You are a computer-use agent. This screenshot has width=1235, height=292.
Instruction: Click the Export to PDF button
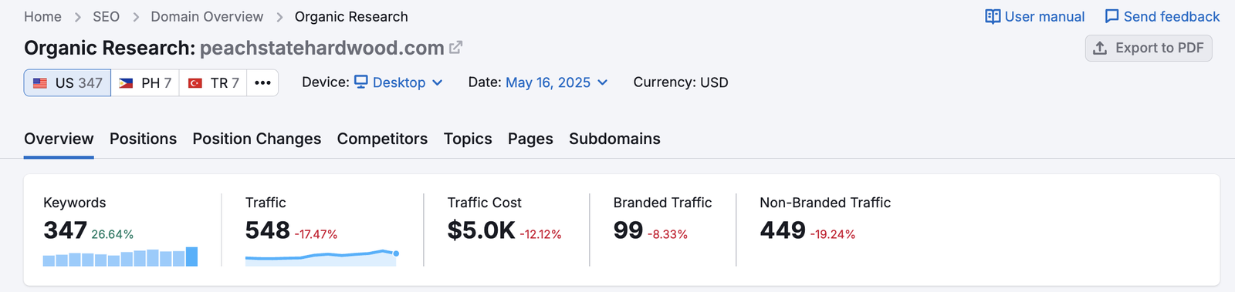tap(1149, 48)
